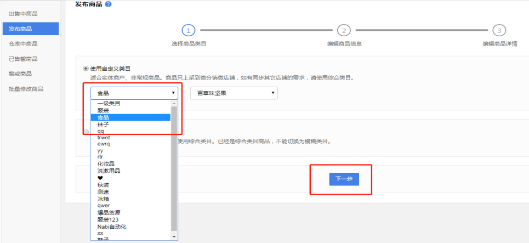Image resolution: width=529 pixels, height=243 pixels.
Task: Open 出售中商品 in the sidebar
Action: (x=23, y=13)
